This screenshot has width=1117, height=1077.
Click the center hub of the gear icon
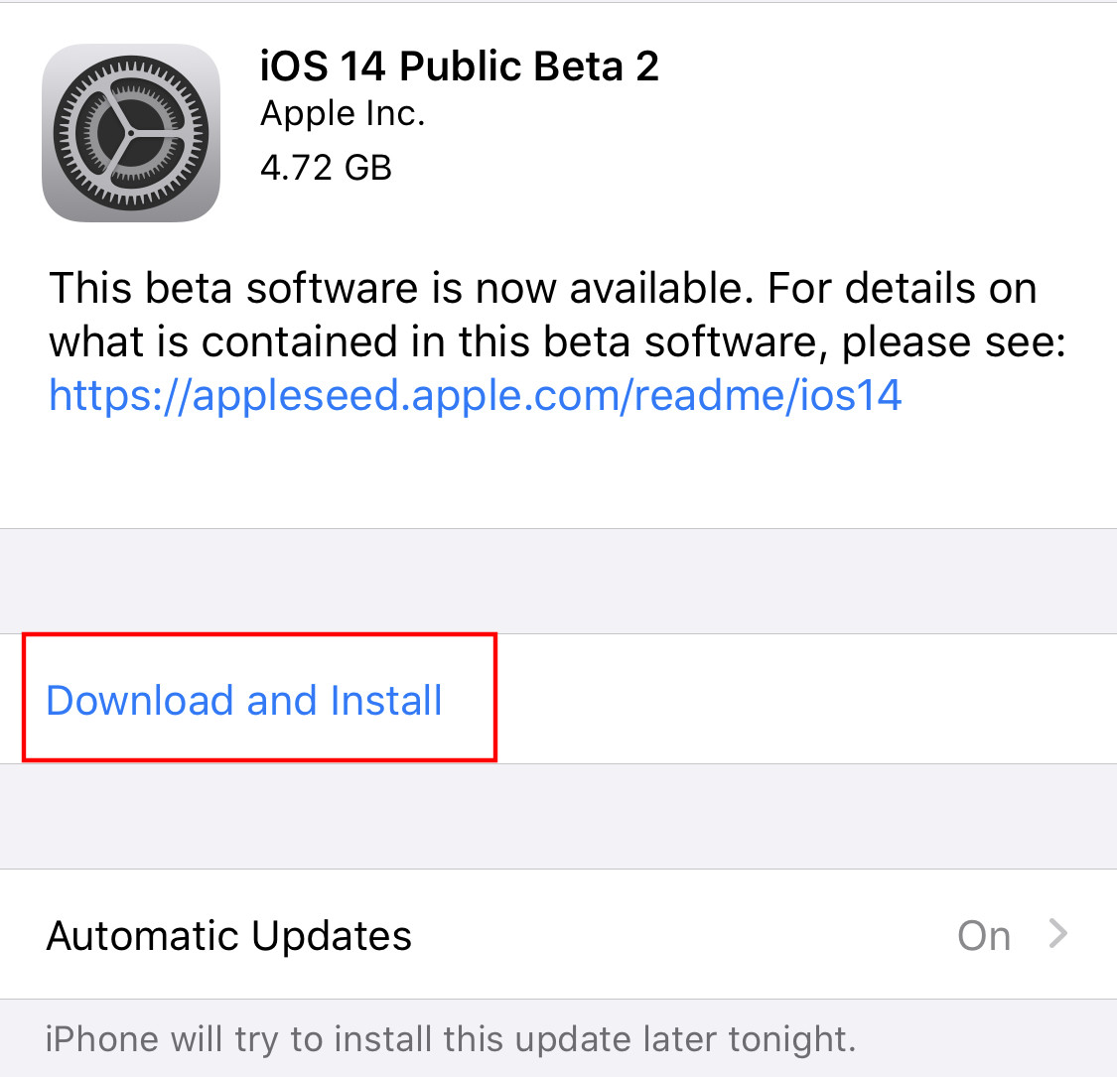coord(130,133)
